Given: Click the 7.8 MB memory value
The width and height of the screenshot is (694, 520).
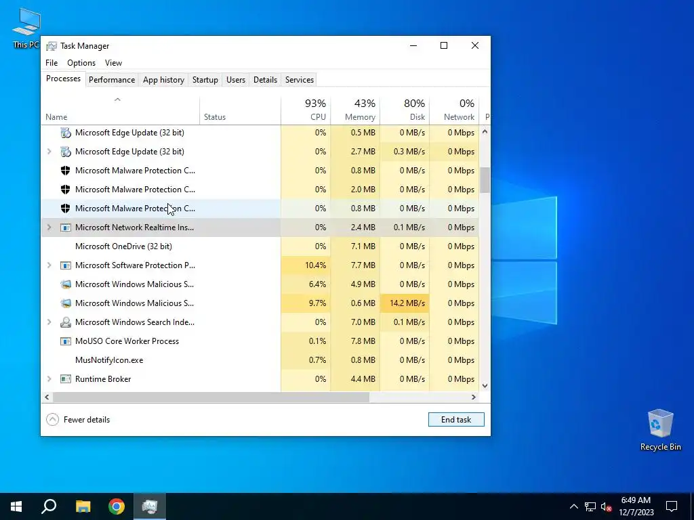Looking at the screenshot, I should tap(355, 341).
